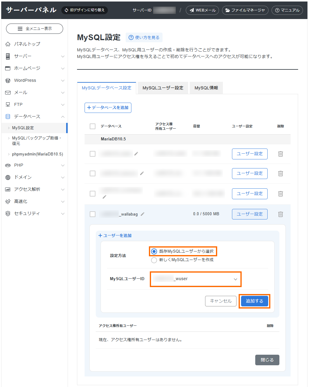Select the 新しくMySQLユーザーを作成 radio option

click(x=154, y=260)
